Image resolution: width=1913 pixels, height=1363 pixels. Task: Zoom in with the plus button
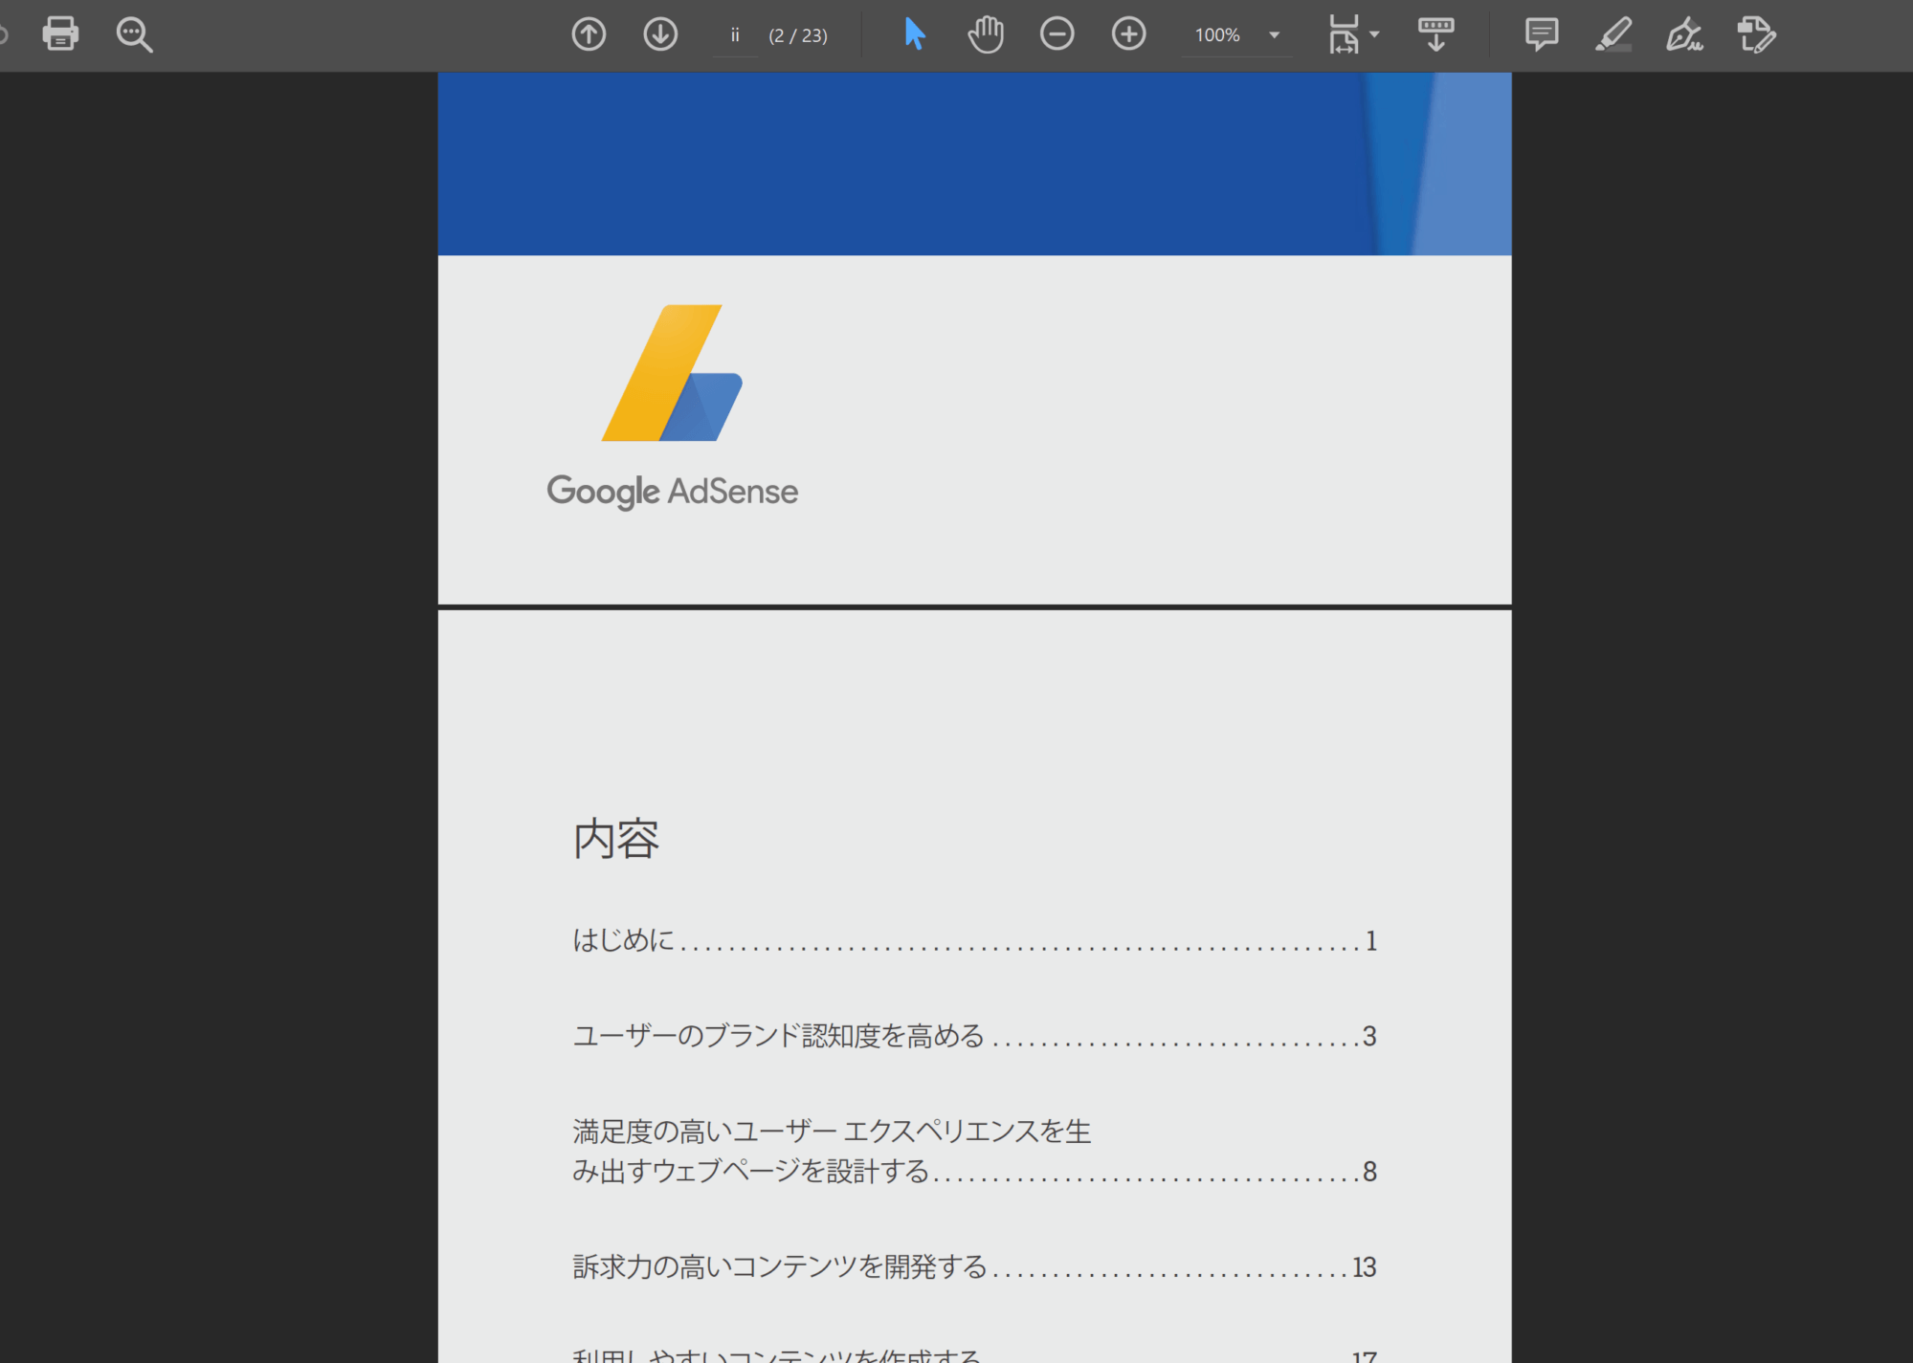point(1129,34)
